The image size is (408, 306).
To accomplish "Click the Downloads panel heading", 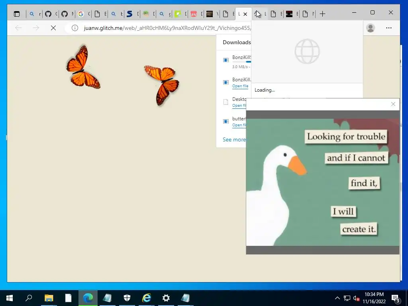I will click(x=237, y=42).
